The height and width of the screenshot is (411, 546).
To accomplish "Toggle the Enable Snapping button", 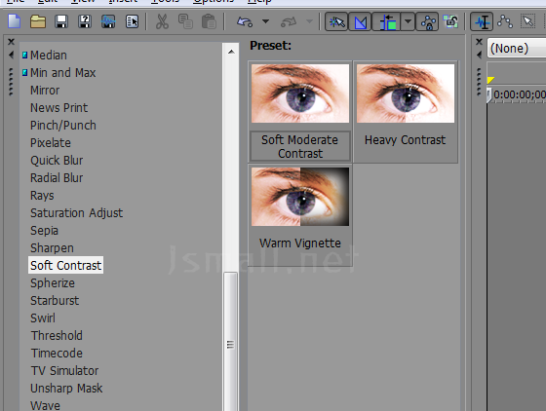I will tap(336, 21).
